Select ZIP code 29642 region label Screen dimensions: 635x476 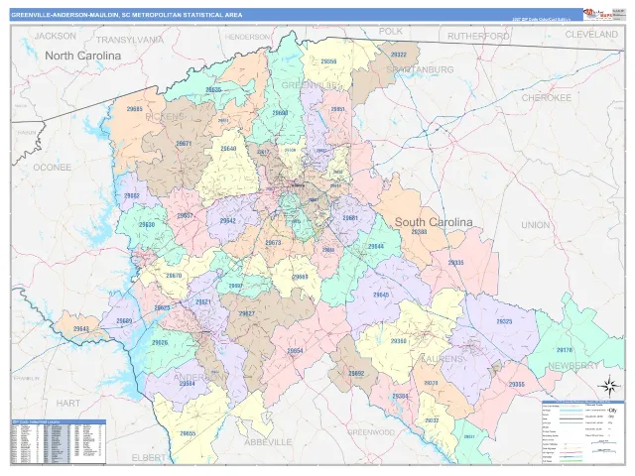227,221
